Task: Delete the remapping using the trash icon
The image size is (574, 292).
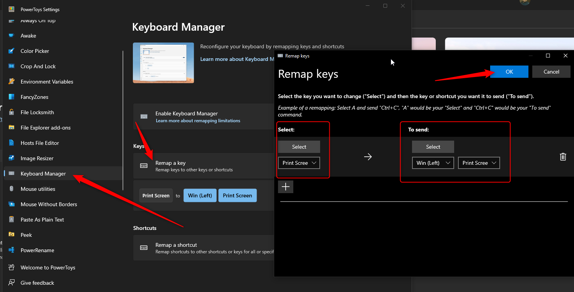Action: pyautogui.click(x=563, y=157)
